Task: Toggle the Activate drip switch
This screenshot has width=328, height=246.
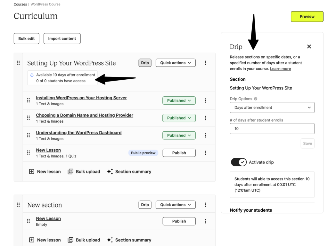Action: 239,162
